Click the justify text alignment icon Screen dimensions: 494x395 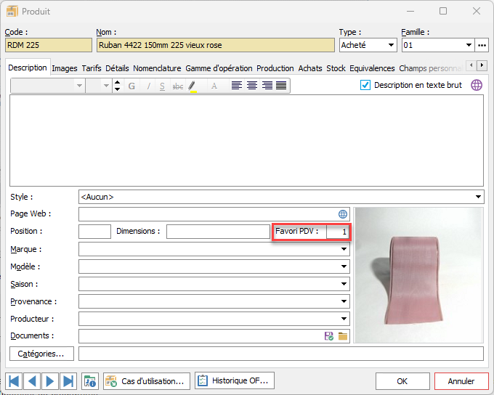pyautogui.click(x=281, y=86)
